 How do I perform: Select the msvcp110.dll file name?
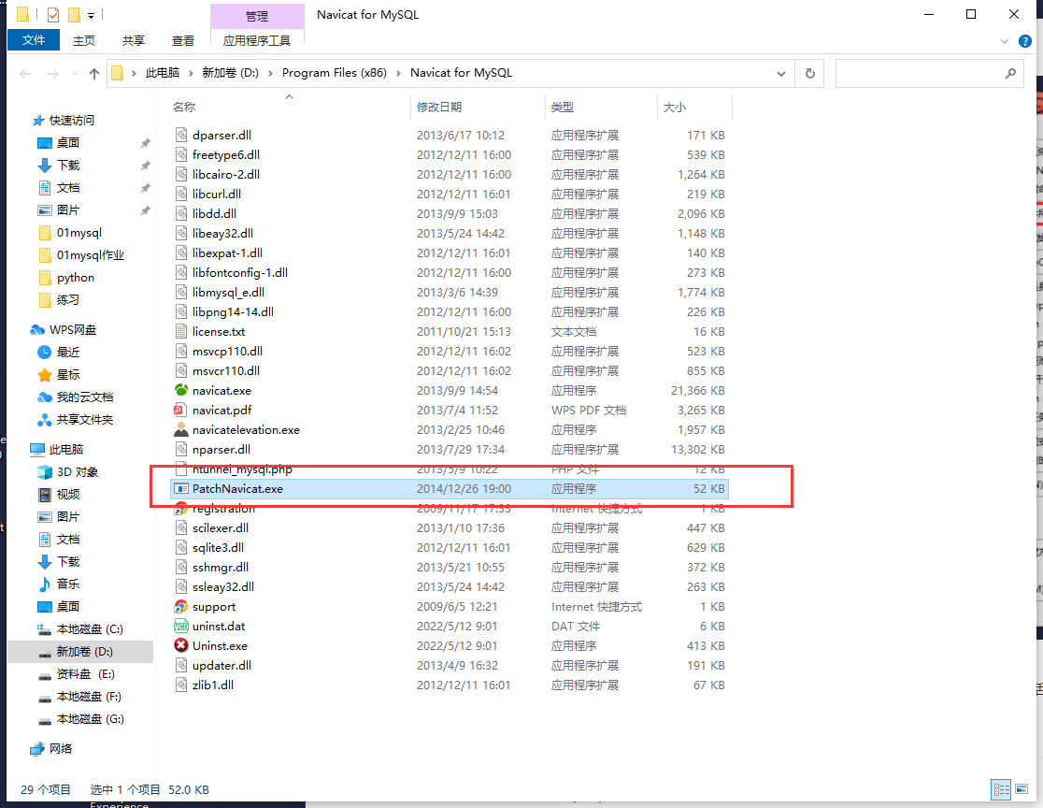tap(227, 352)
